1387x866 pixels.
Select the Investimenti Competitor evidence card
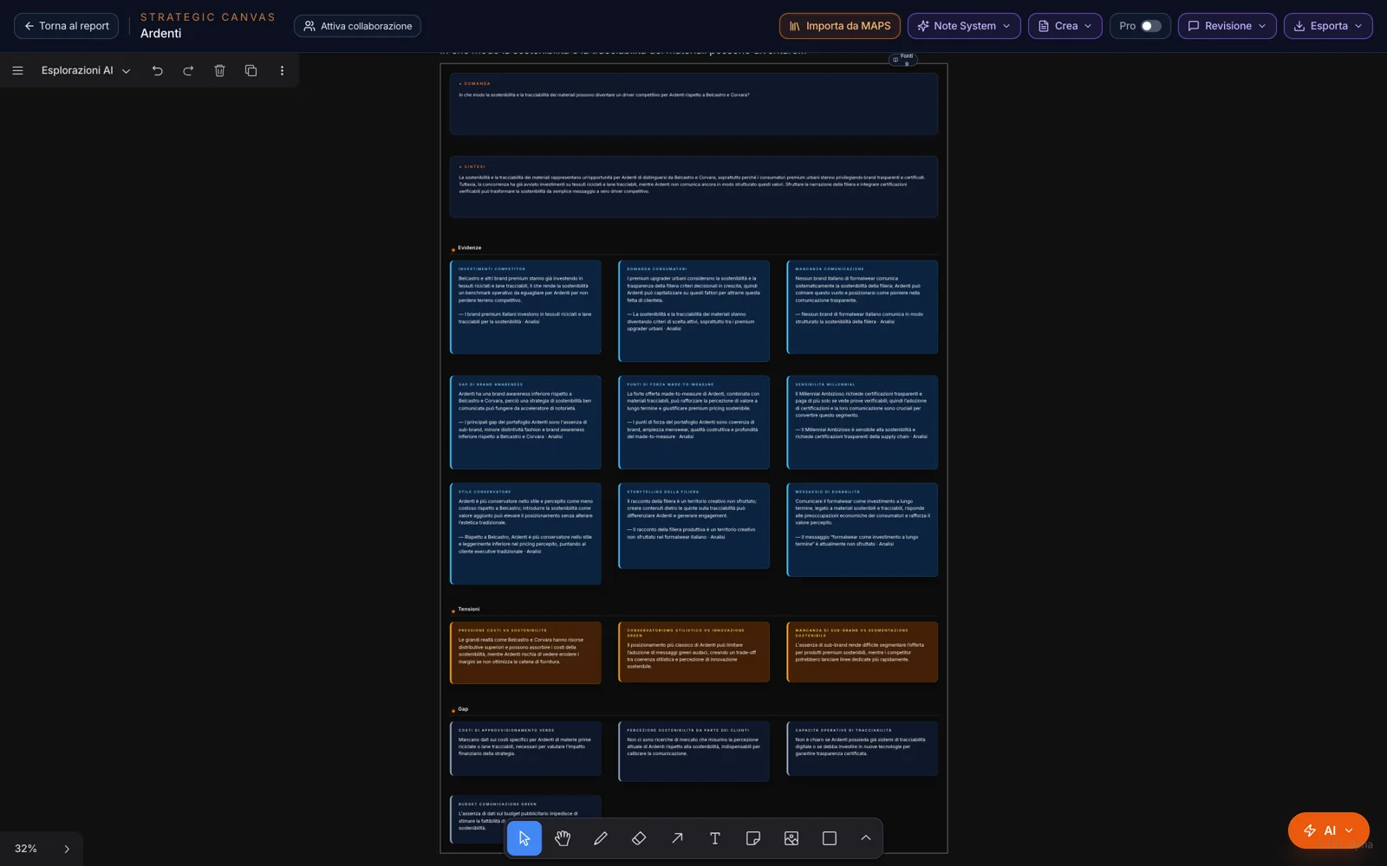click(x=525, y=307)
